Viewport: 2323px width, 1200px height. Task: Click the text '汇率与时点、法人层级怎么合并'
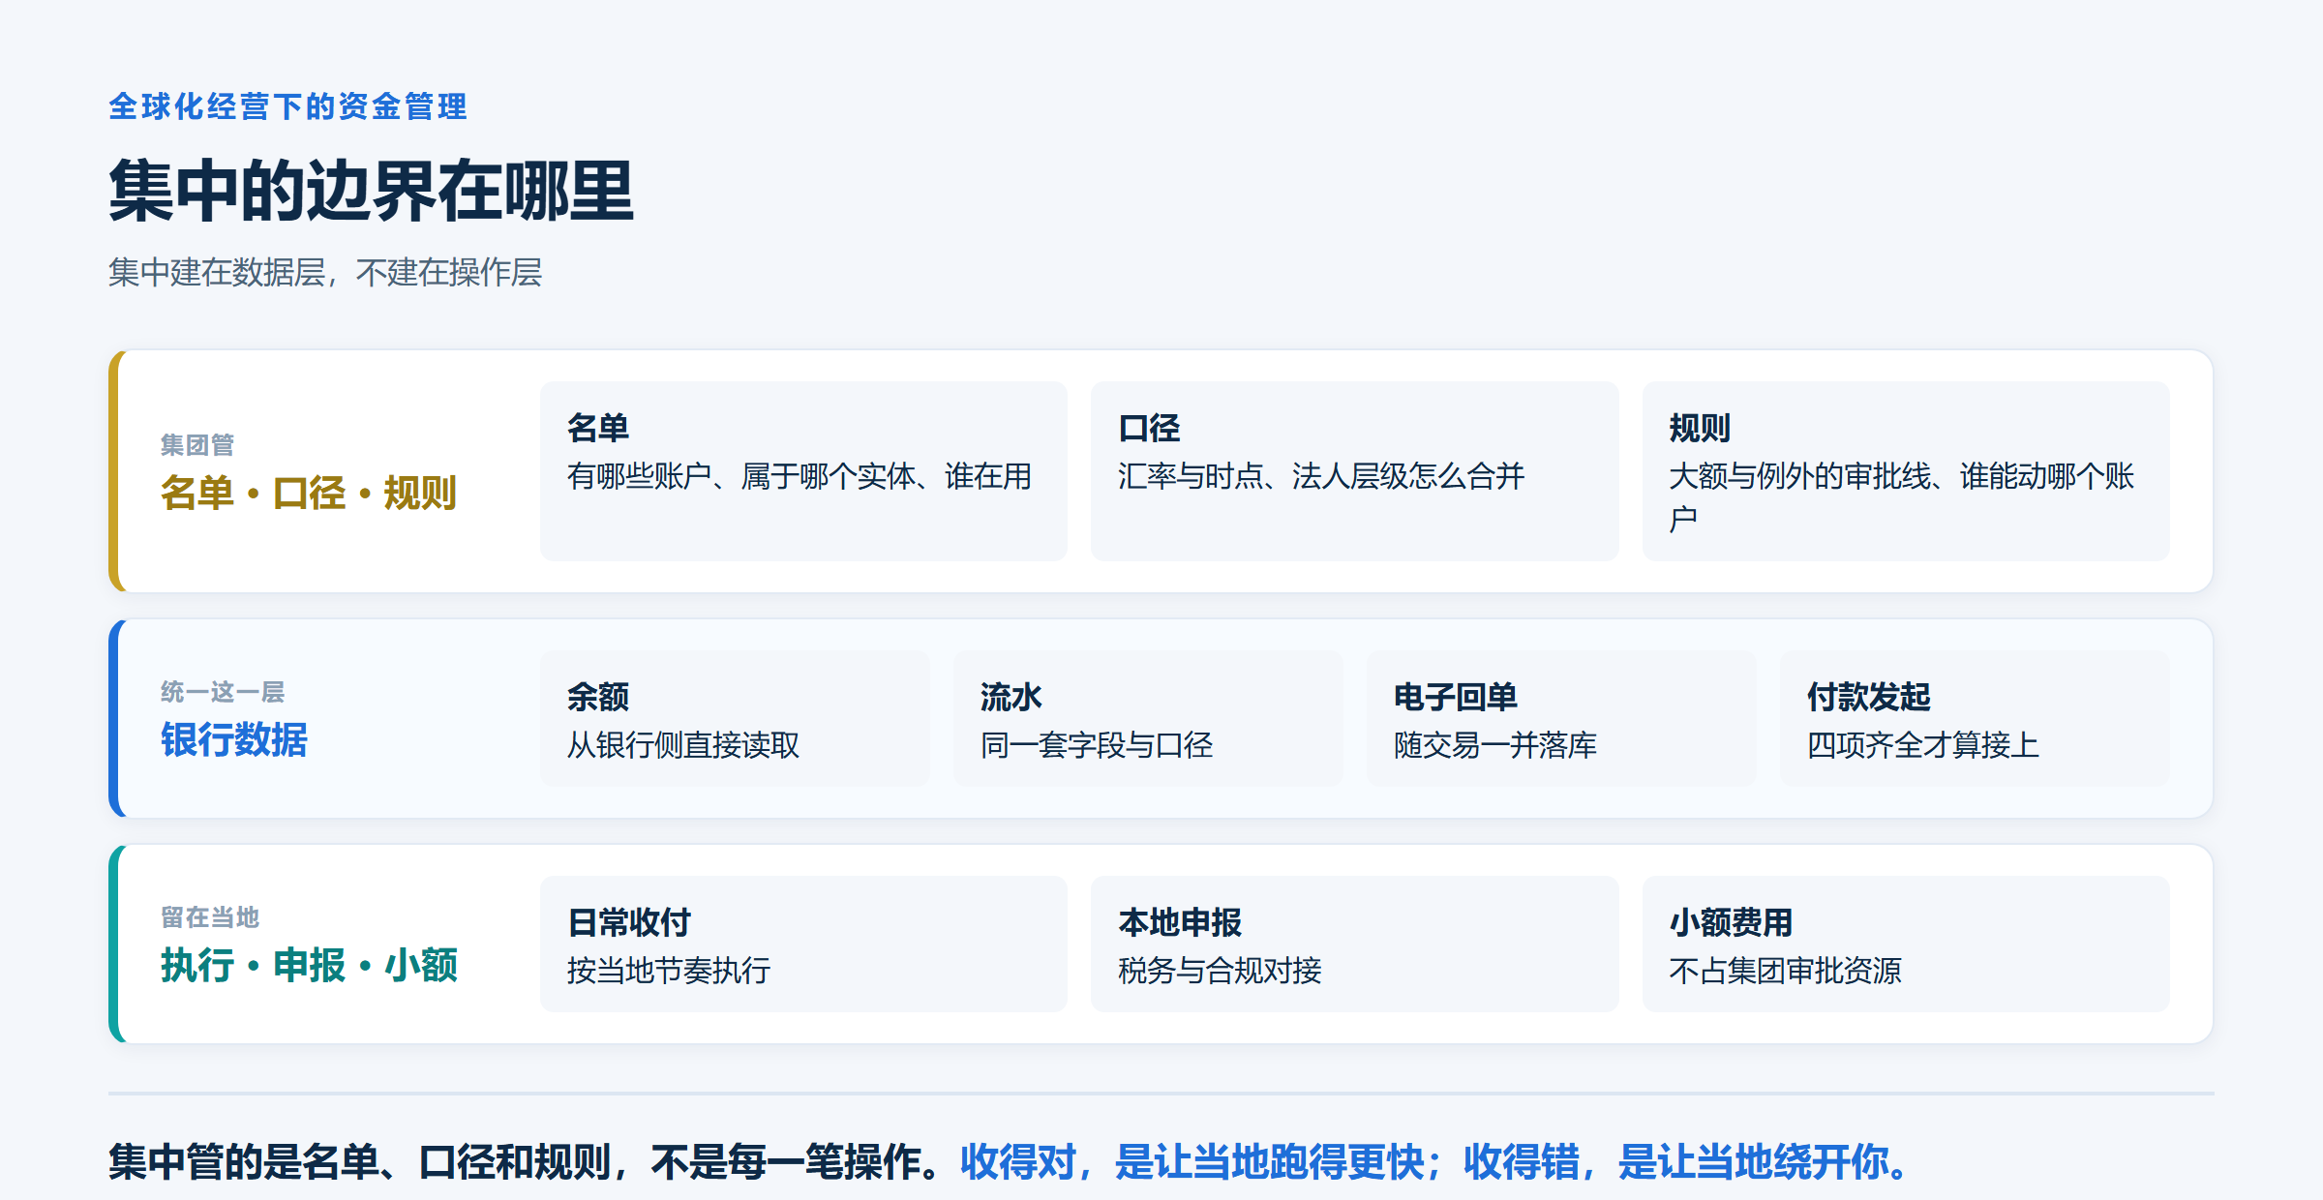[1321, 476]
